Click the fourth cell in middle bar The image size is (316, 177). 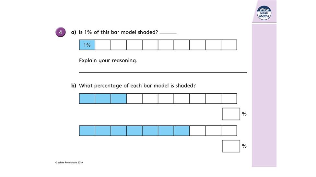tap(135, 99)
